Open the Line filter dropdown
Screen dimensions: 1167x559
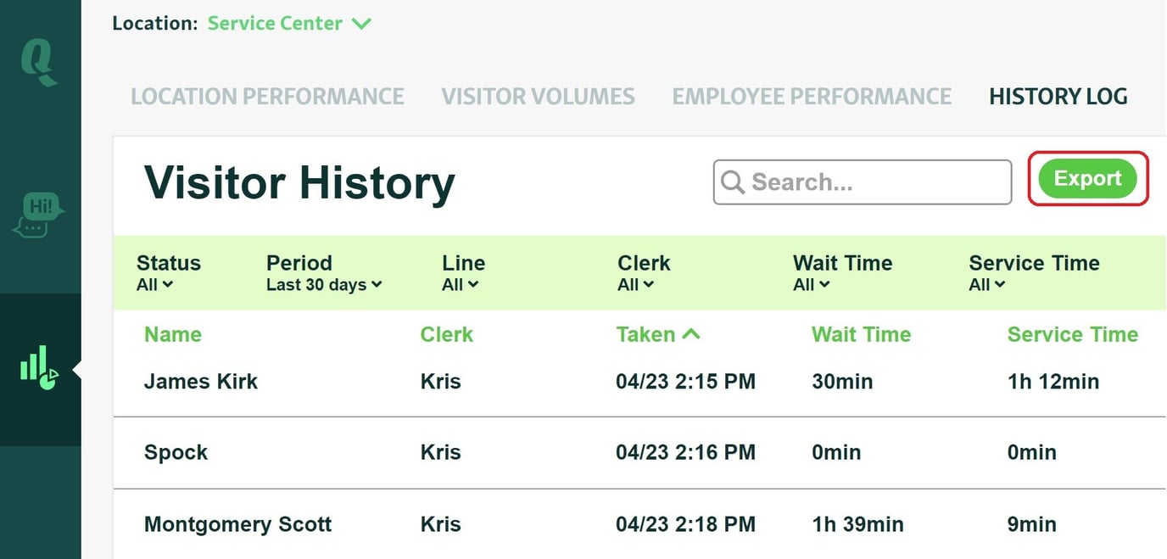point(459,285)
